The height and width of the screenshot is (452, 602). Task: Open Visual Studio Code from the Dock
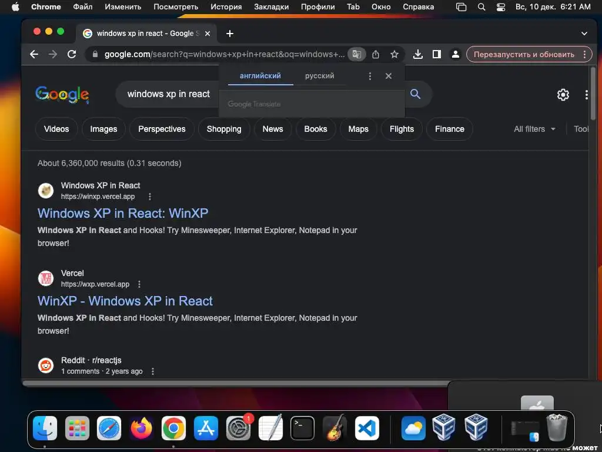(x=367, y=428)
